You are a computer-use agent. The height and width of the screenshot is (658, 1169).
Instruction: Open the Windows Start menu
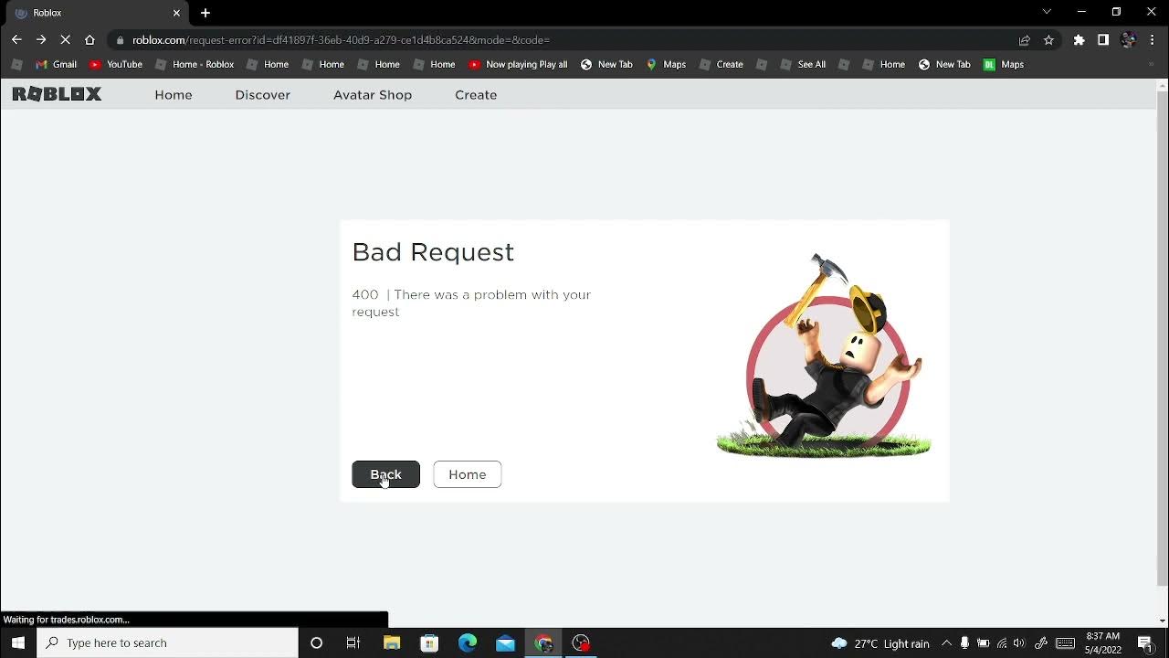pos(17,642)
